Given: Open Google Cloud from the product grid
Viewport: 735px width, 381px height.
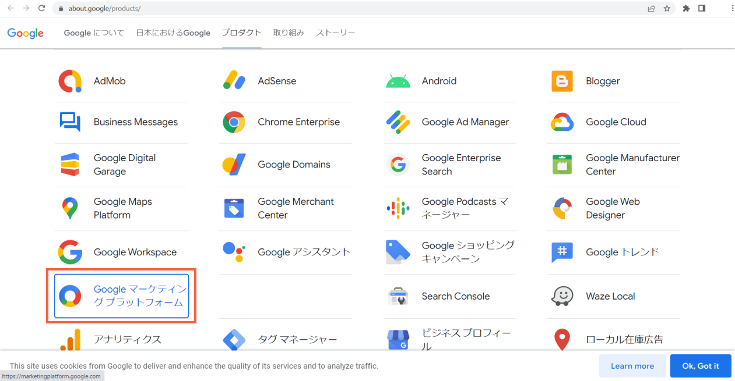Looking at the screenshot, I should tap(562, 122).
